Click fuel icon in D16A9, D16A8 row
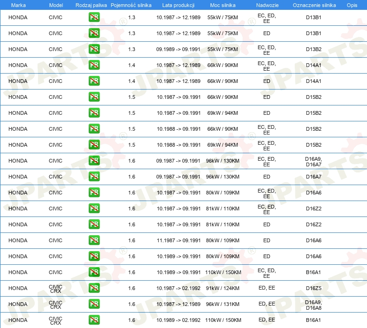367x328 pixels. pos(94,304)
